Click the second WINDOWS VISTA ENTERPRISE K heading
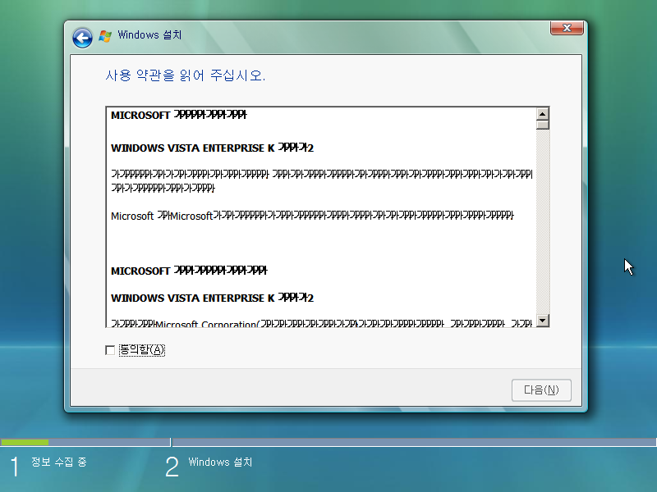The width and height of the screenshot is (657, 492). pos(212,298)
